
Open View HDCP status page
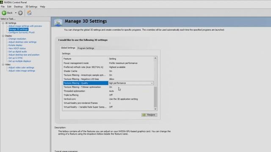pyautogui.click(x=17, y=49)
